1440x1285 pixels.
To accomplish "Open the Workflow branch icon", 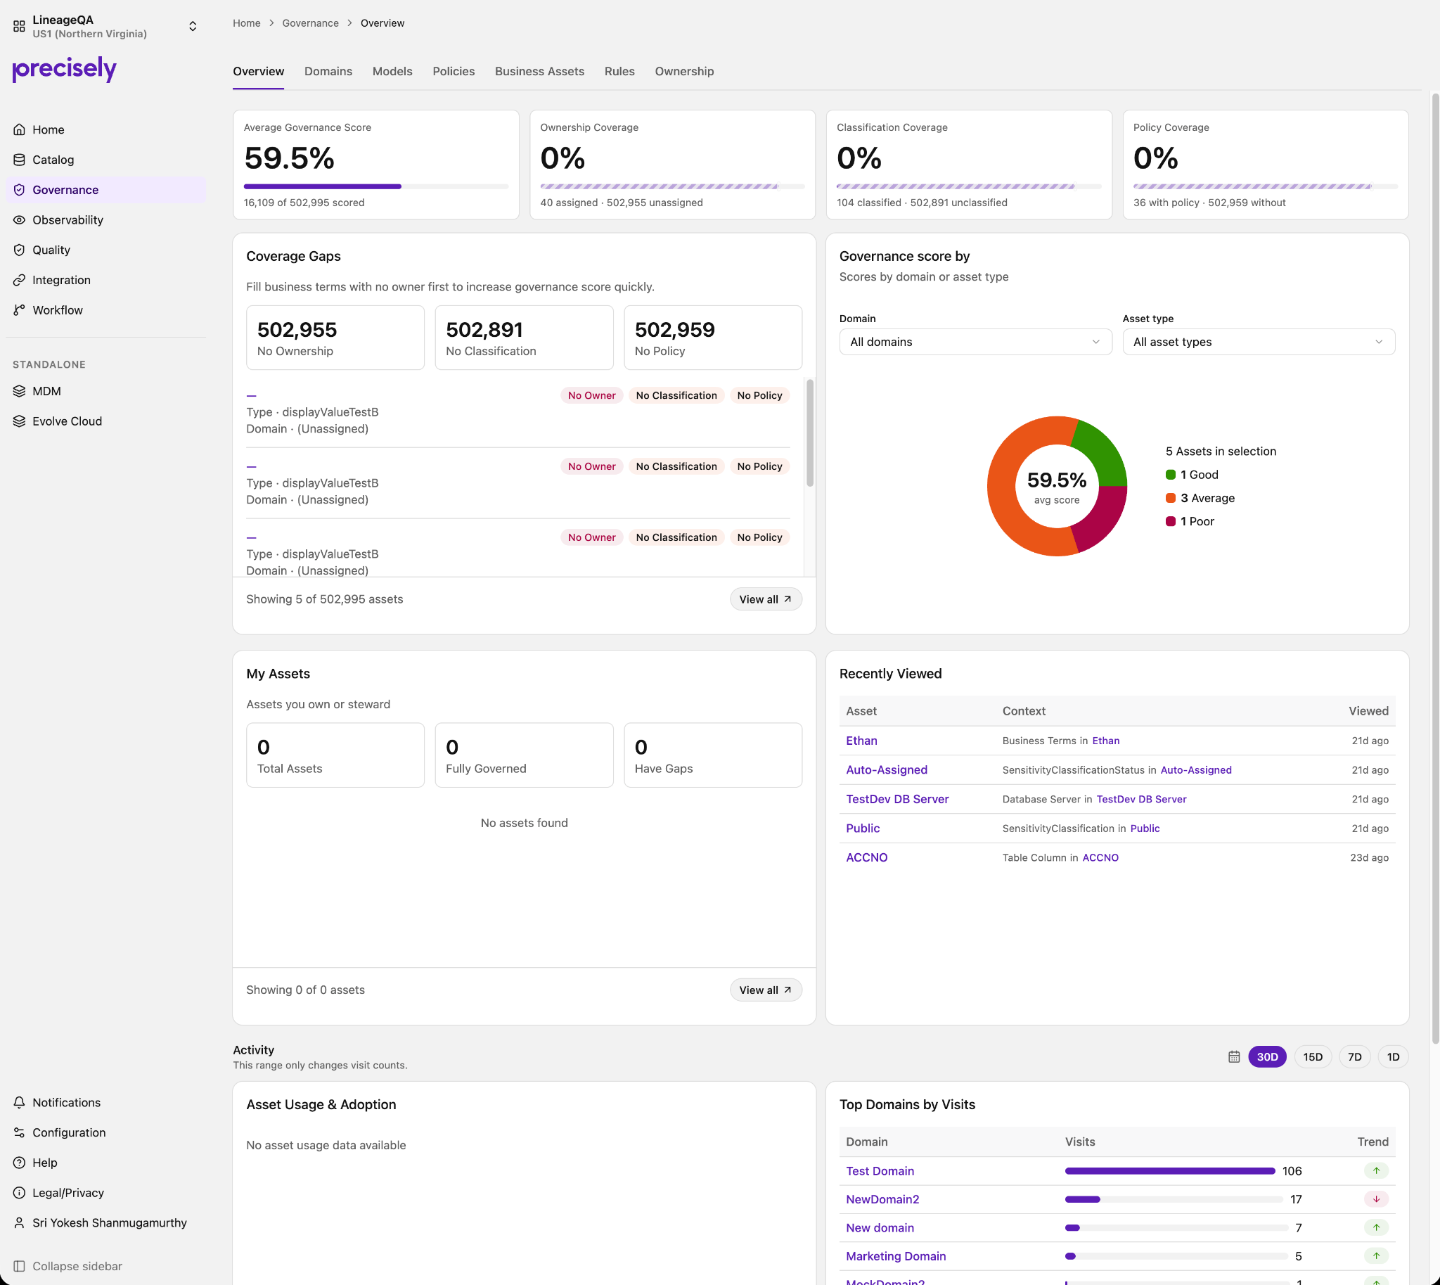I will point(19,310).
